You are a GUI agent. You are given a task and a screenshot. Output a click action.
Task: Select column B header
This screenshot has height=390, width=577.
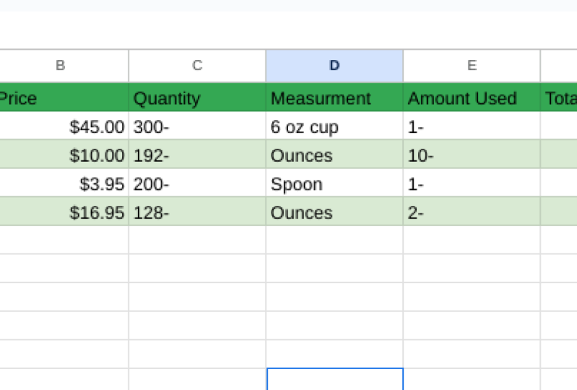pos(61,66)
